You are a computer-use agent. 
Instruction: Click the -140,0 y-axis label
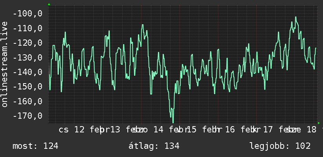27,72
